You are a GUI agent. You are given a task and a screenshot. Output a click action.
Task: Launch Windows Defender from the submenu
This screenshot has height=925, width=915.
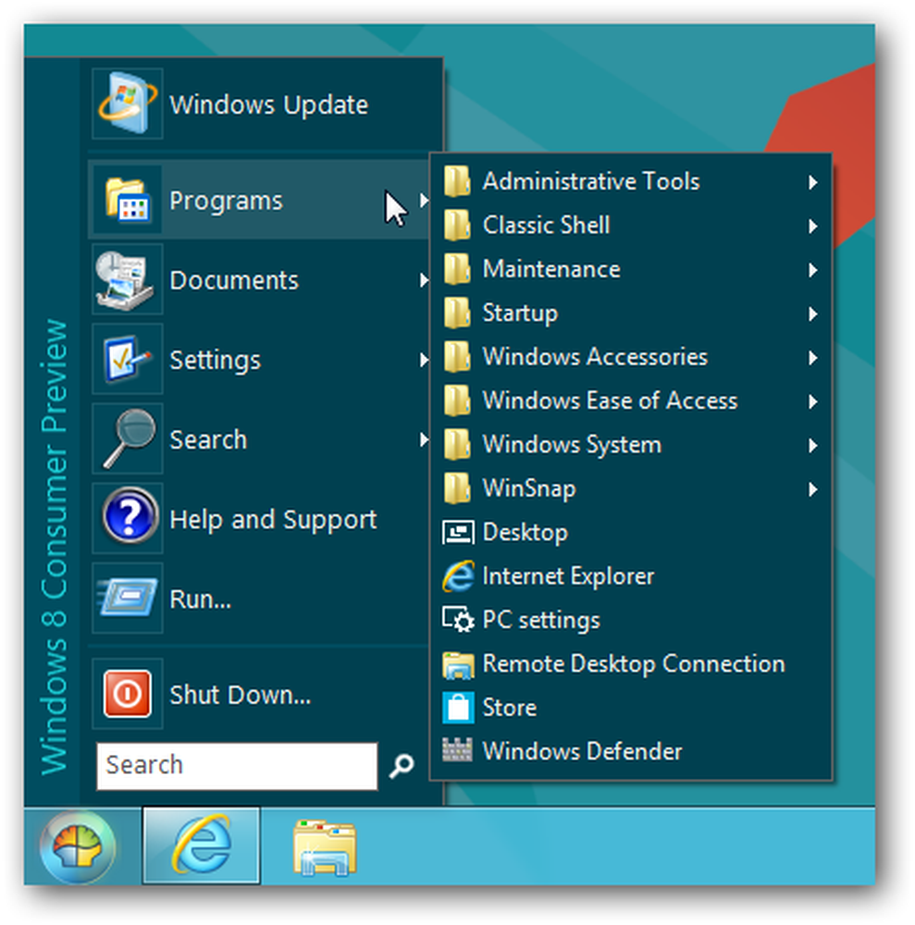click(631, 751)
